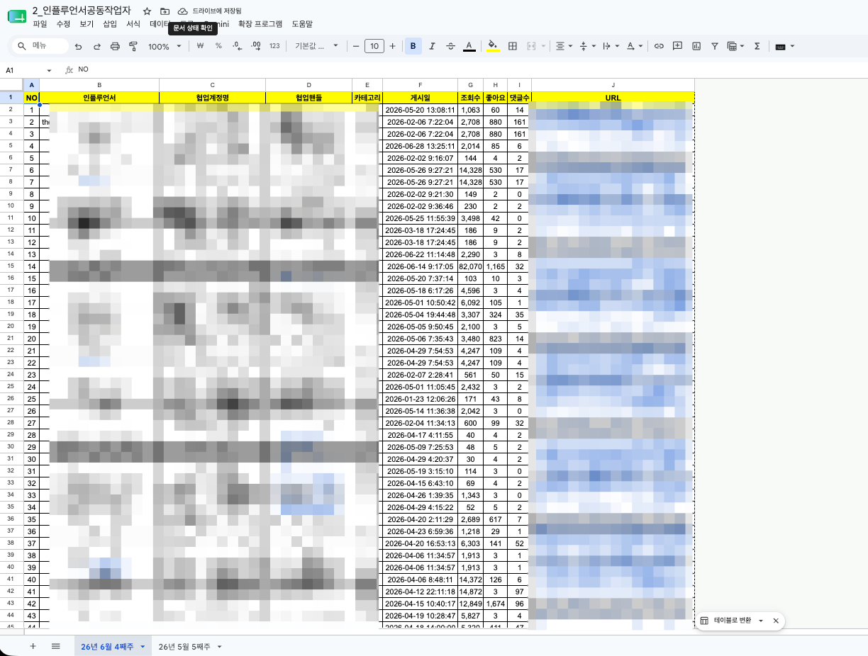Add a comment with the comment icon

click(677, 46)
